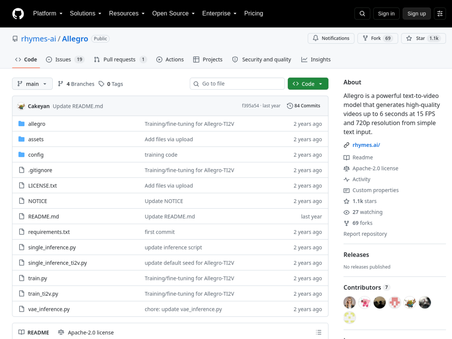Open the 84 Commits history link

pos(304,106)
